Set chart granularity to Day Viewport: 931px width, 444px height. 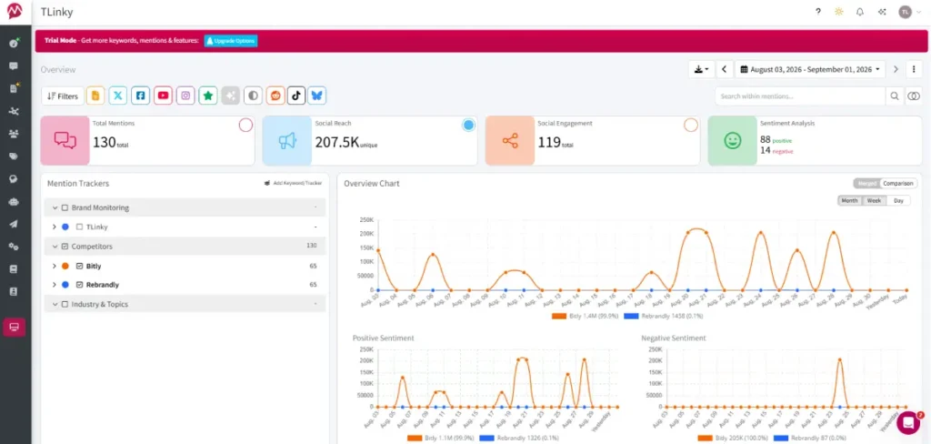point(898,201)
